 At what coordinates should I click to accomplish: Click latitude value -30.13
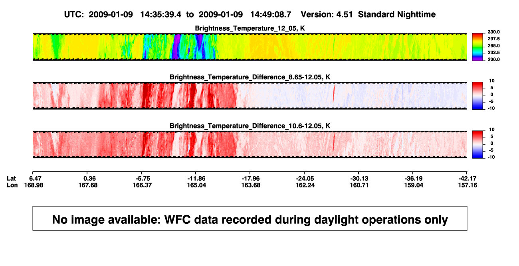[x=359, y=178]
